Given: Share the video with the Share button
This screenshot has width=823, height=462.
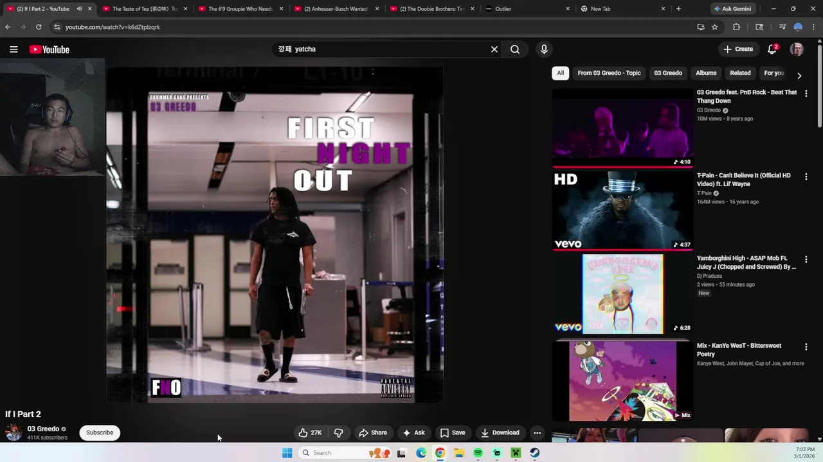Looking at the screenshot, I should pyautogui.click(x=373, y=432).
